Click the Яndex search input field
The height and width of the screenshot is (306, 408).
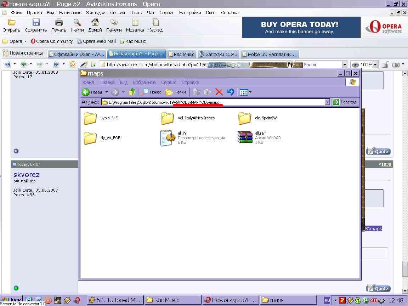tap(322, 65)
